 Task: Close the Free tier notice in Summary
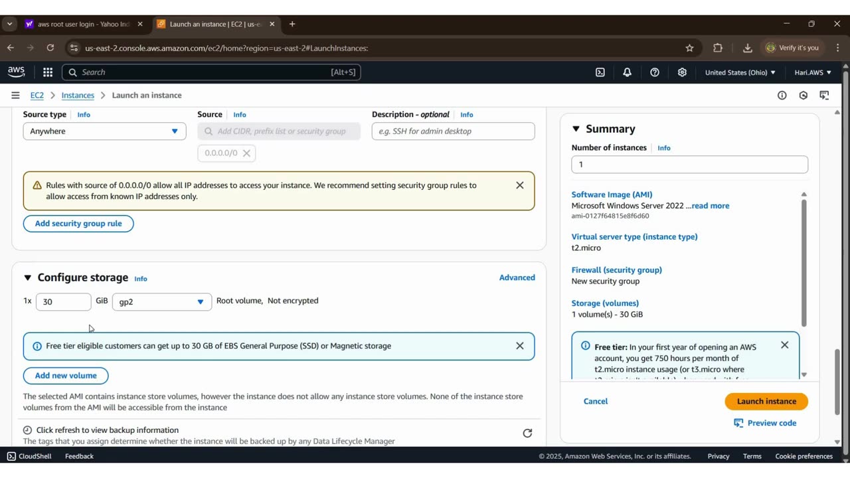(785, 345)
